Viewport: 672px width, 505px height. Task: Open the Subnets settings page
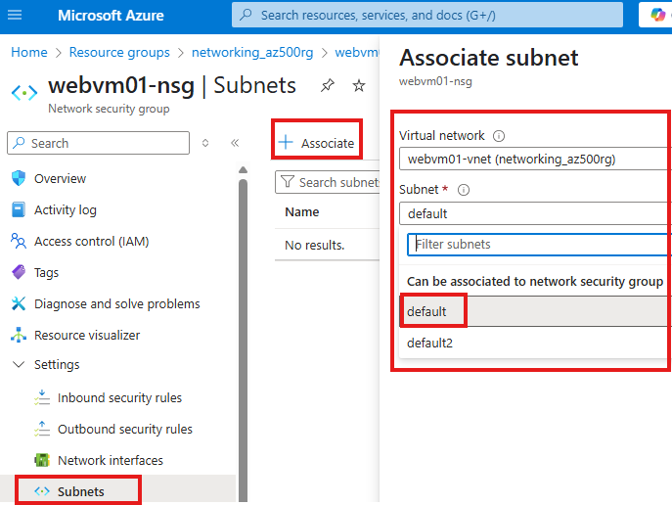click(x=81, y=491)
